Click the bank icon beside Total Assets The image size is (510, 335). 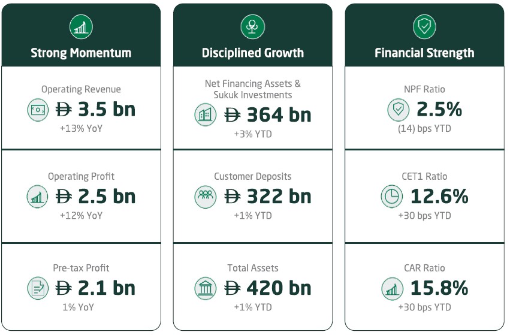coord(206,288)
